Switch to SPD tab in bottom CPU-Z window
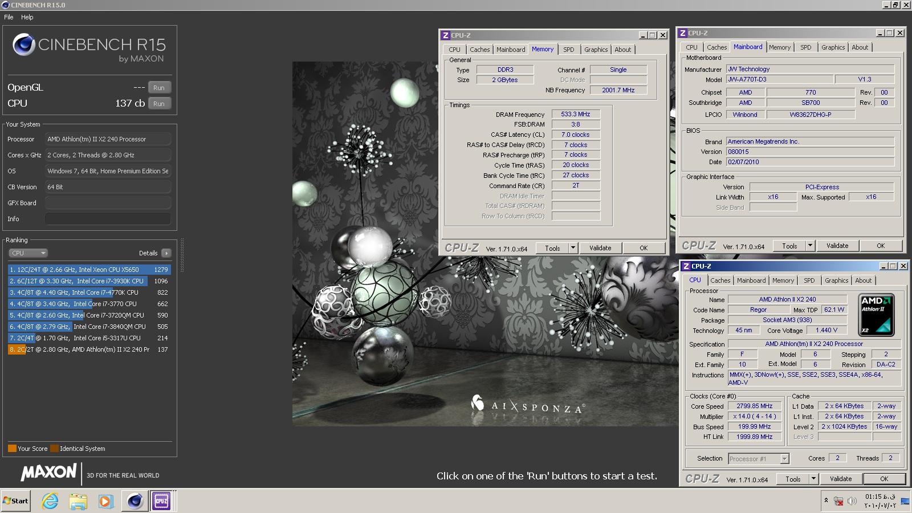The width and height of the screenshot is (912, 513). (809, 280)
